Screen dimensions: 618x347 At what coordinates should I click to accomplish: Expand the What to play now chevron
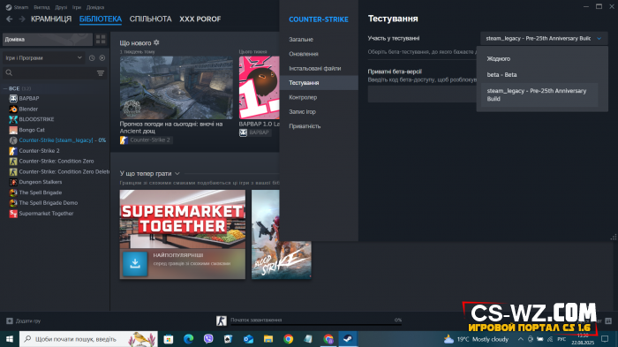pos(177,173)
